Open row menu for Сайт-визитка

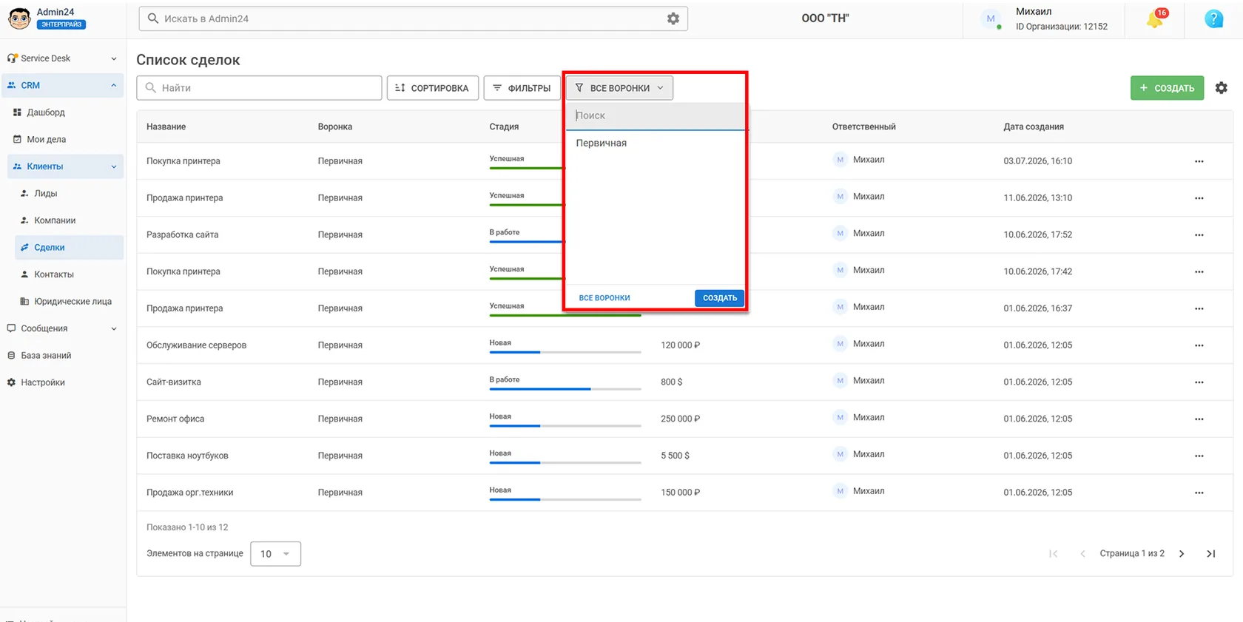point(1199,382)
